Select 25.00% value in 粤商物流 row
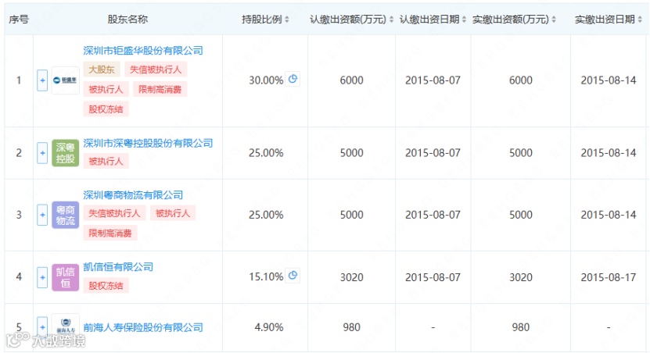 pos(266,215)
